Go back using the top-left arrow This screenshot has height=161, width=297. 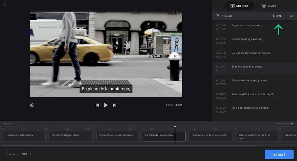coord(5,5)
